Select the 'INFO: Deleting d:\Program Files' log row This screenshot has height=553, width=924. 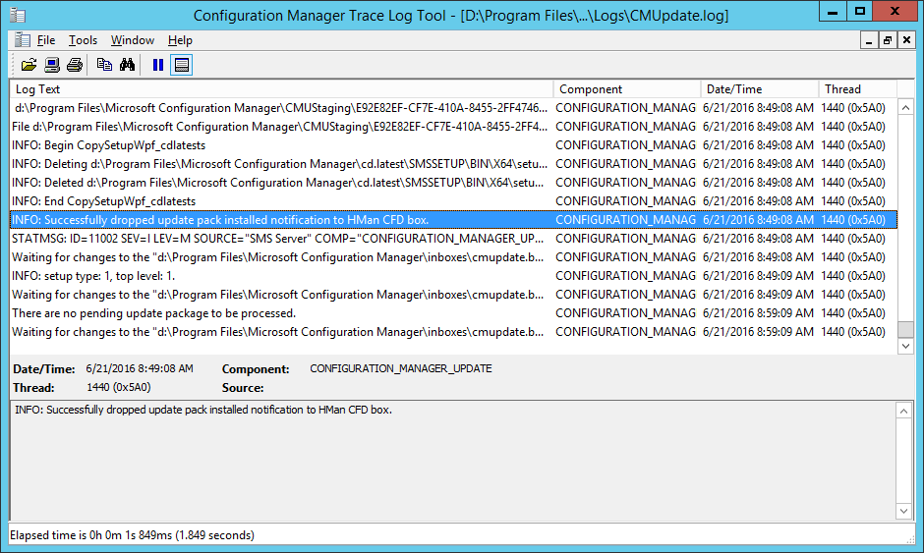coord(454,164)
